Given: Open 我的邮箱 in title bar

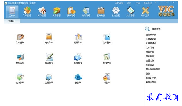Looking at the screenshot, I should point(119,3).
